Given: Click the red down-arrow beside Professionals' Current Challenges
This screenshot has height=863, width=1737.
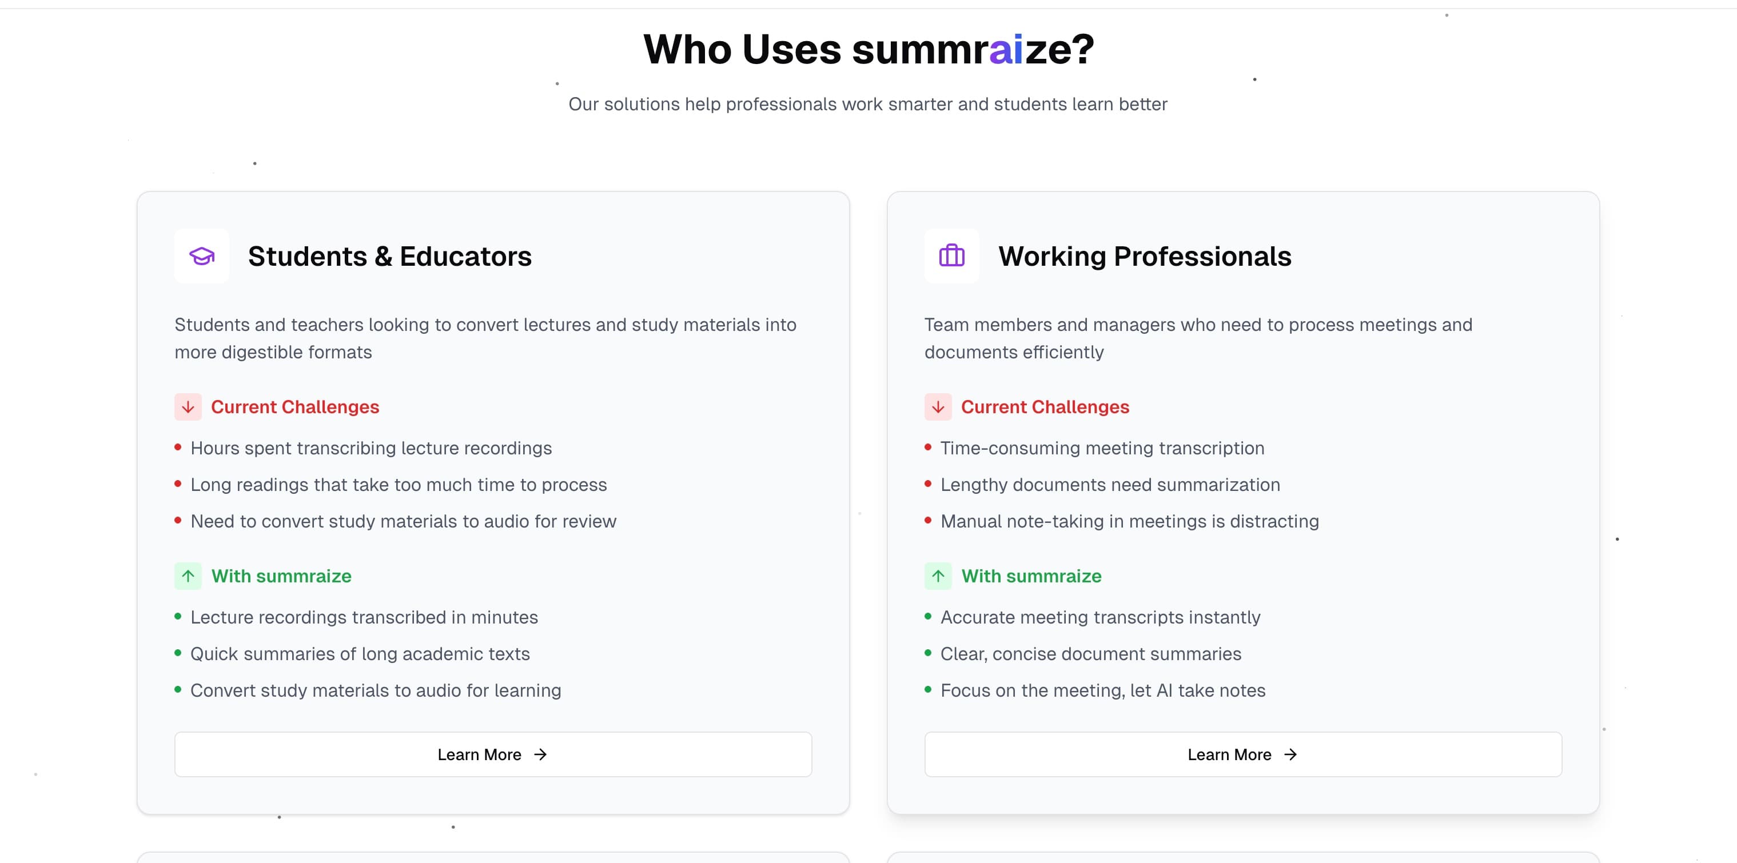Looking at the screenshot, I should (938, 406).
